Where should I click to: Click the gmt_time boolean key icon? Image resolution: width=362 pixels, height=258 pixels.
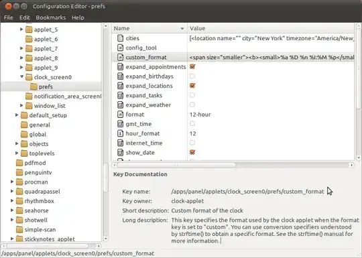click(120, 124)
